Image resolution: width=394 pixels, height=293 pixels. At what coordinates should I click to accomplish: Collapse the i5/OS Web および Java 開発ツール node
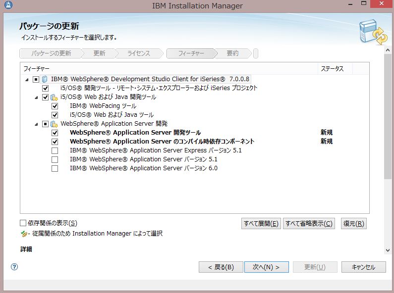point(36,98)
